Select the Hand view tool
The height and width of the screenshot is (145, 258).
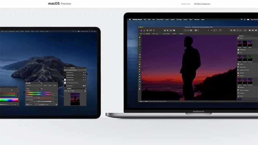click(140, 37)
